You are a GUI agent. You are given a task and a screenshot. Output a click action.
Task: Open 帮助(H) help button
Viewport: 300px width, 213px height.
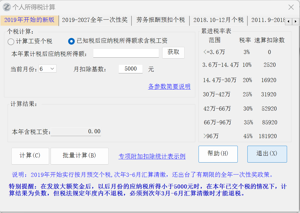(x=218, y=154)
